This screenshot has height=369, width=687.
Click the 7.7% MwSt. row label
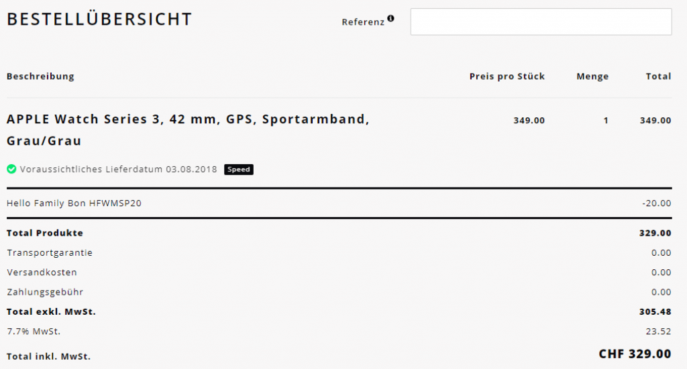[34, 331]
